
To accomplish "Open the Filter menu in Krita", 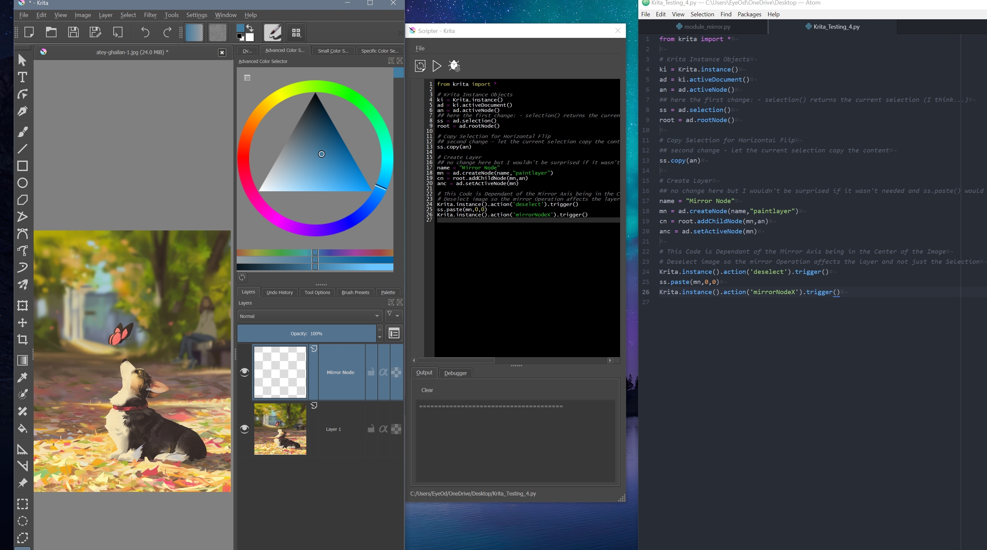I will coord(150,15).
